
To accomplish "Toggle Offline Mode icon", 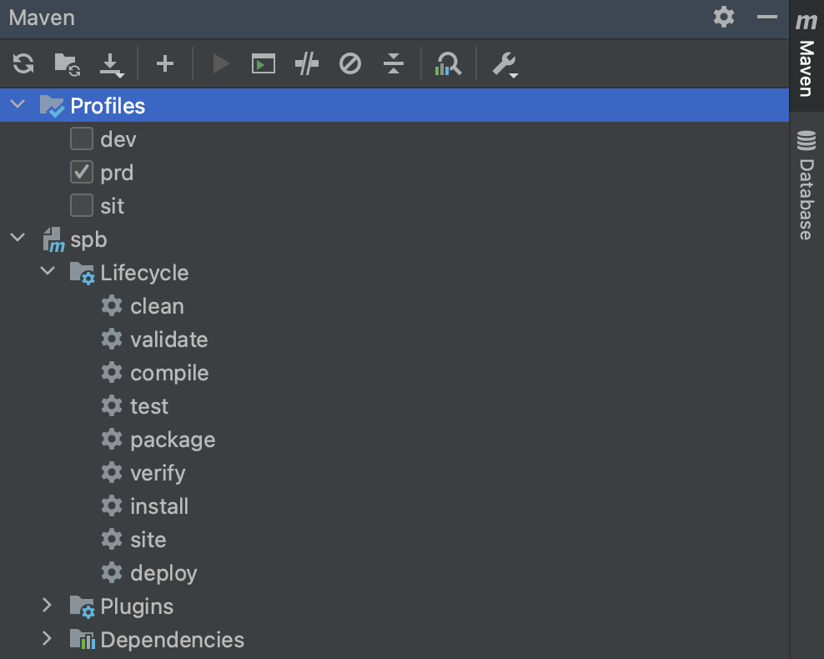I will (307, 63).
